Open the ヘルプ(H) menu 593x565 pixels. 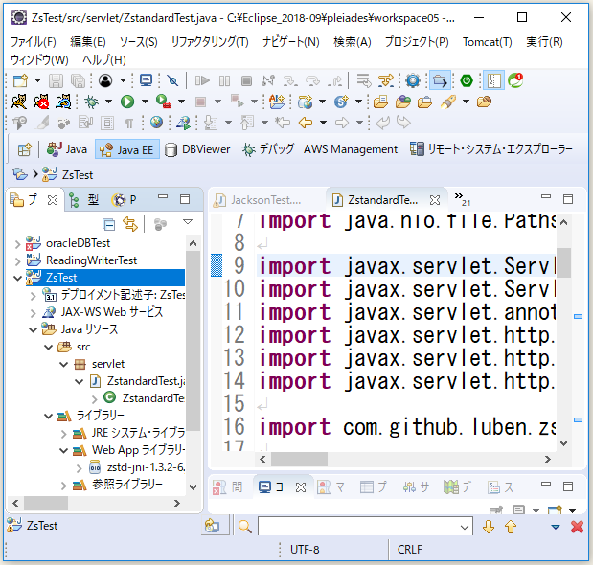point(104,59)
